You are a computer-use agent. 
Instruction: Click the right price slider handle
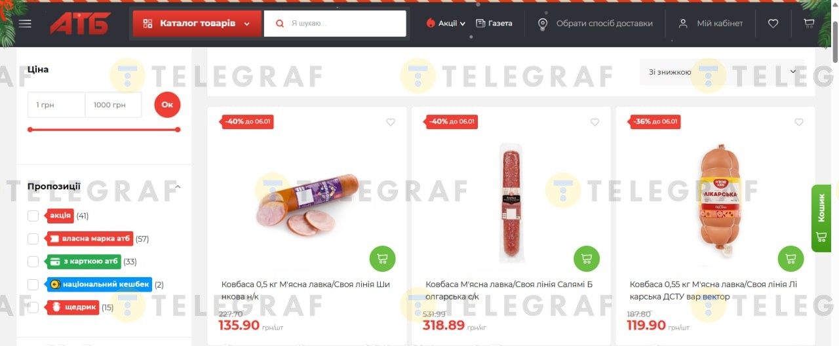178,130
